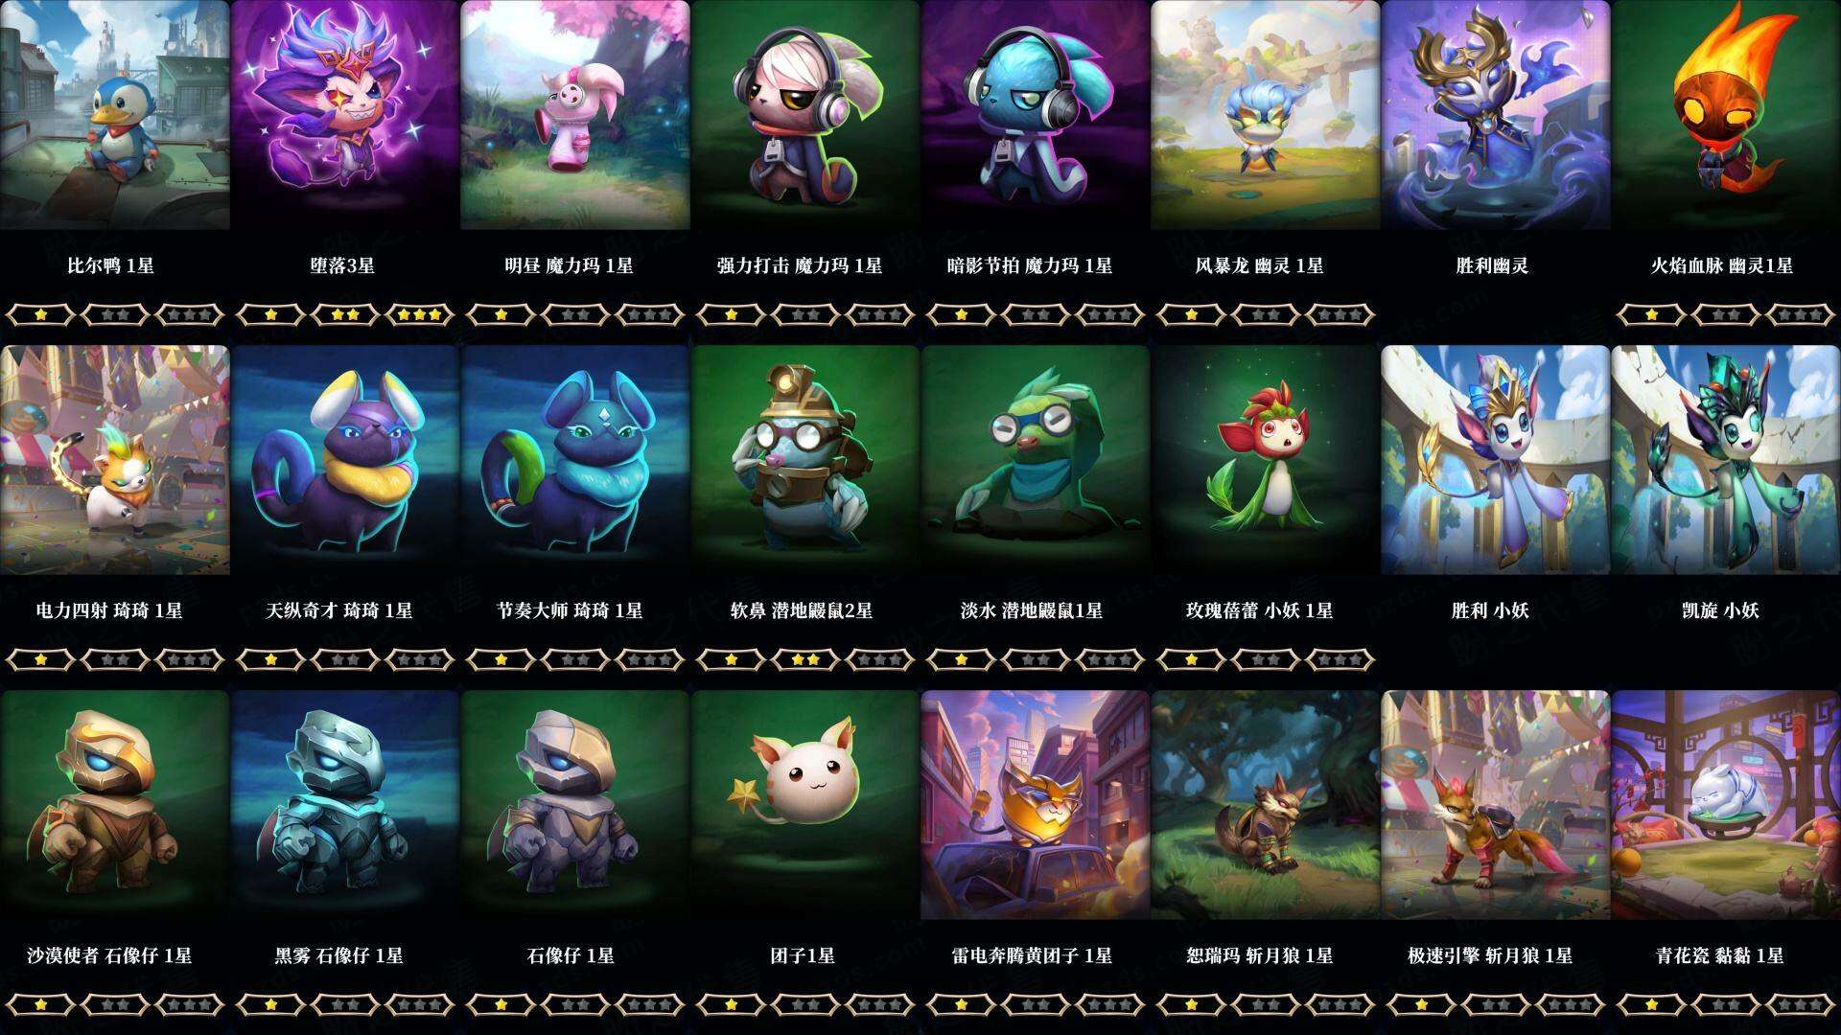
Task: Click the 火焰血脉 幽灵 flame sprite portrait
Action: click(1726, 115)
